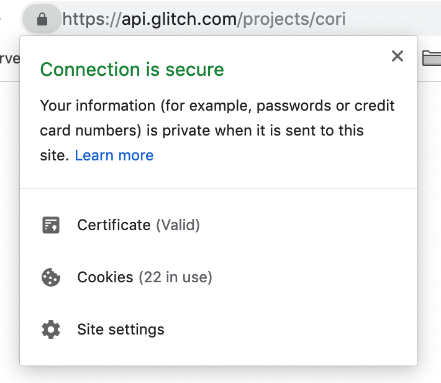Click the partly hidden bookmark at left edge

(x=9, y=58)
